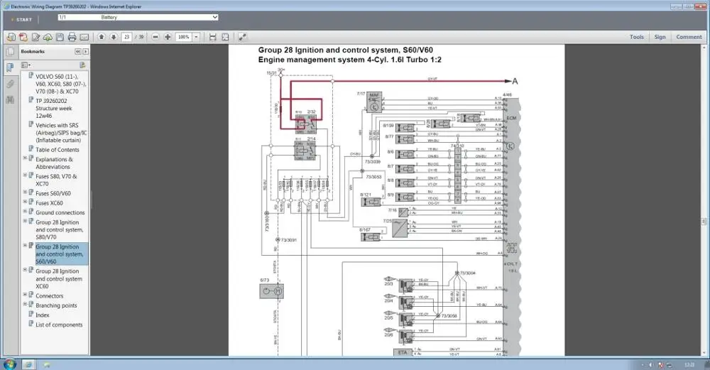Viewport: 710px width, 370px height.
Task: Select the Connectors bookmark text
Action: coord(50,295)
